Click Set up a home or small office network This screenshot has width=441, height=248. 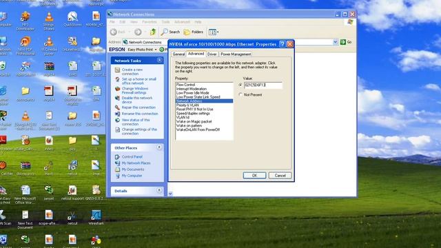[139, 81]
